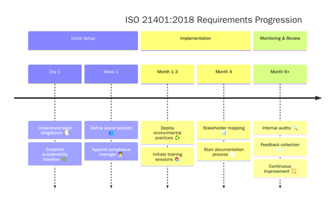Click the recycling icon on environmental practices

click(x=177, y=138)
